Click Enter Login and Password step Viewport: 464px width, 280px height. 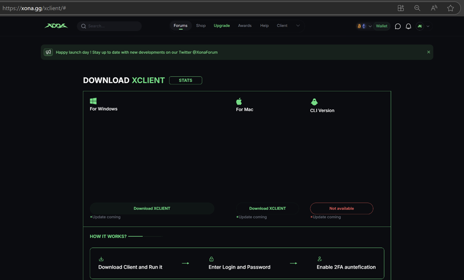click(x=239, y=267)
